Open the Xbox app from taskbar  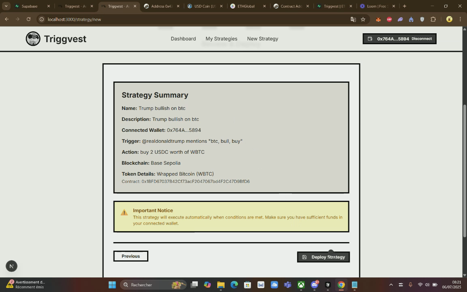(x=301, y=285)
